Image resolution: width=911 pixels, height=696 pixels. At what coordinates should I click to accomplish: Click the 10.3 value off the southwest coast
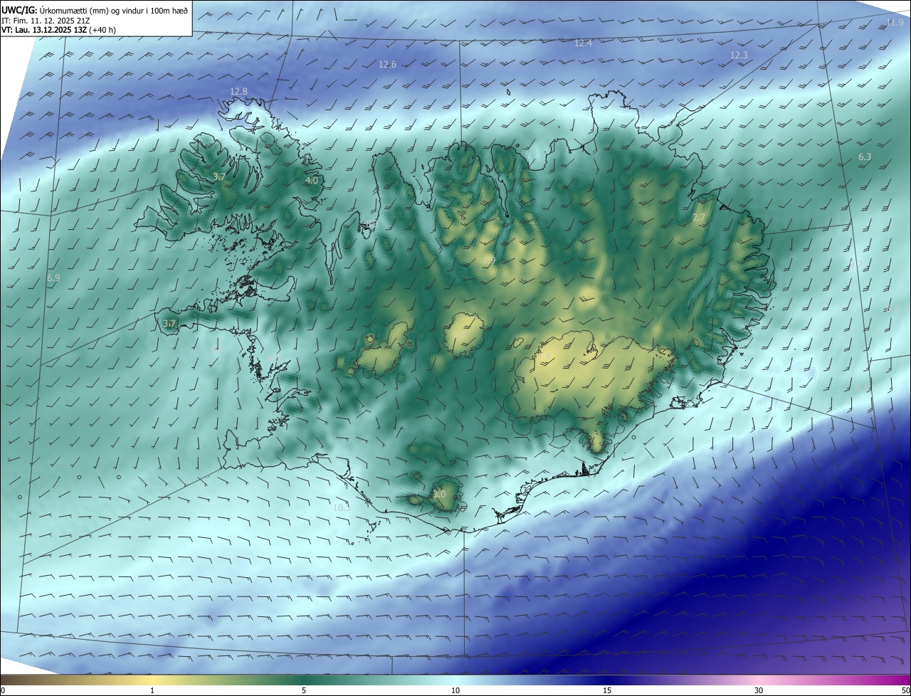pyautogui.click(x=342, y=508)
